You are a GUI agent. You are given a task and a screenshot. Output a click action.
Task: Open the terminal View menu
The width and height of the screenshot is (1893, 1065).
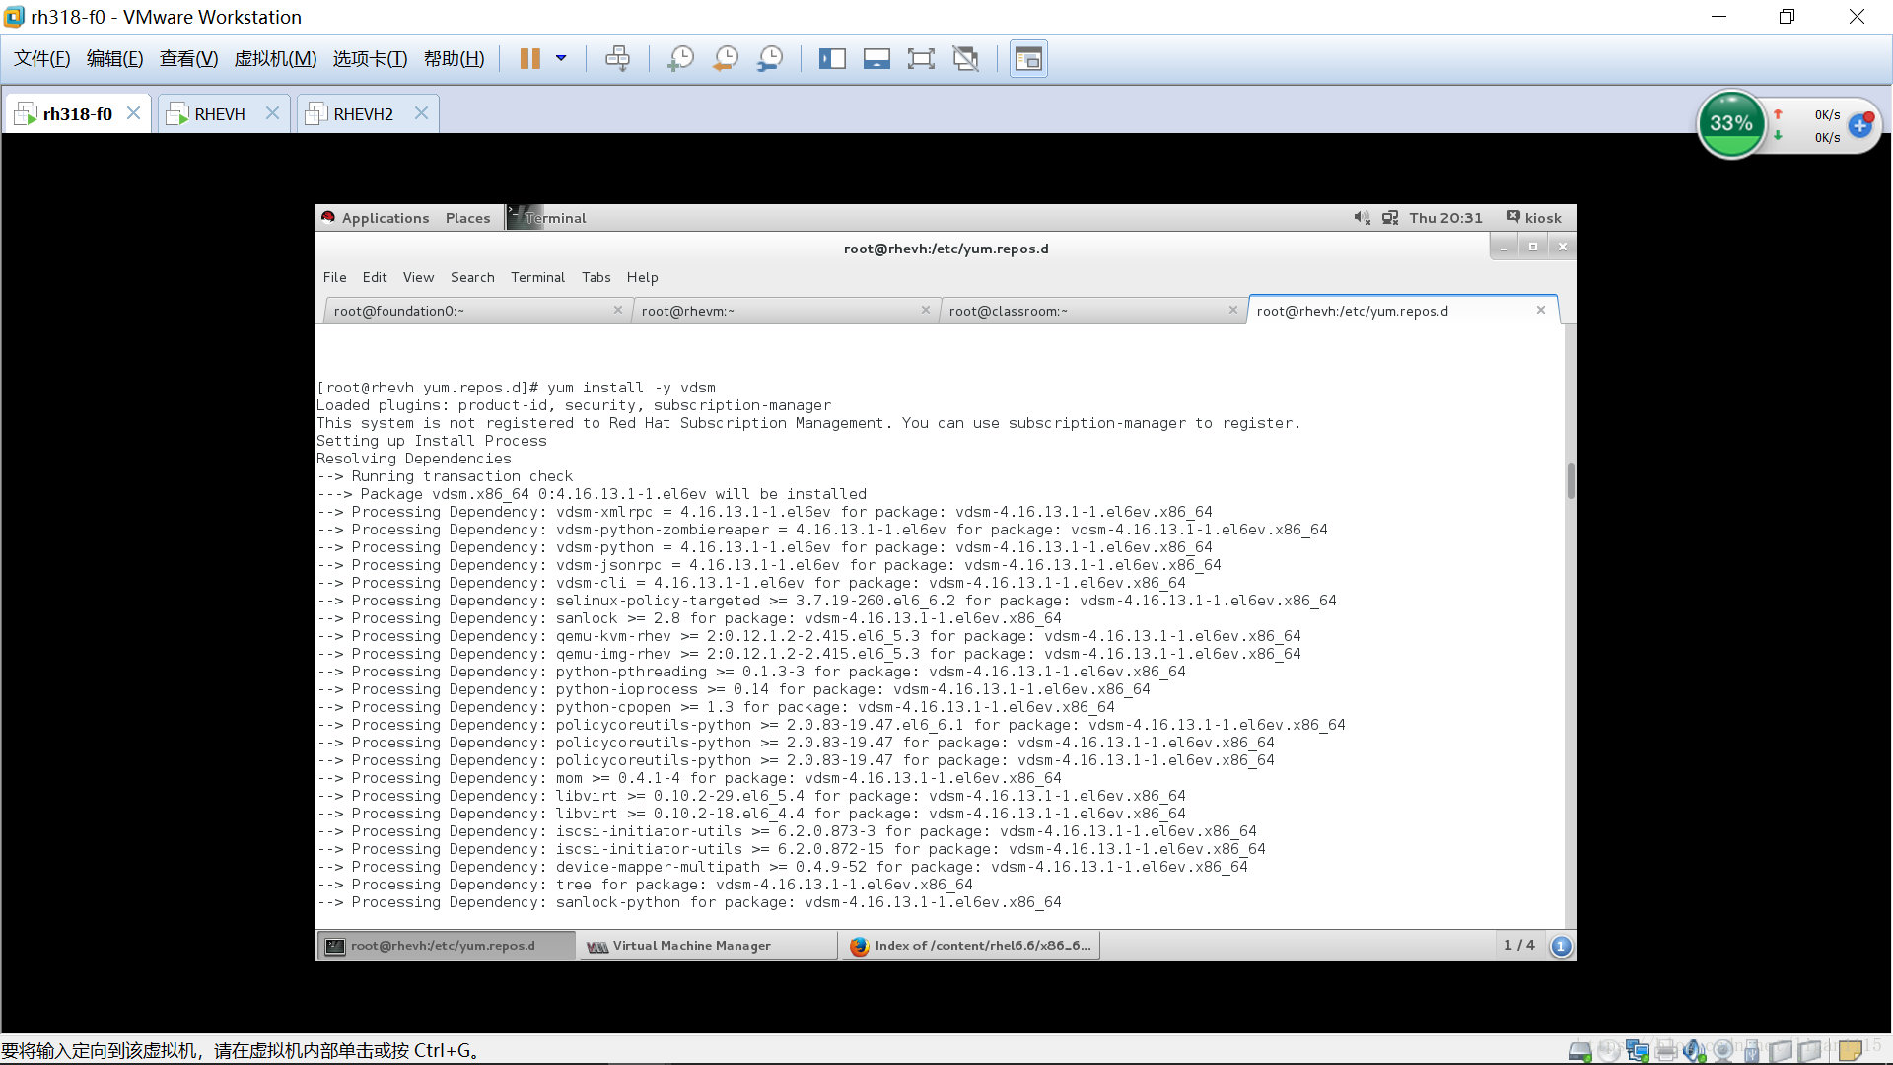418,277
